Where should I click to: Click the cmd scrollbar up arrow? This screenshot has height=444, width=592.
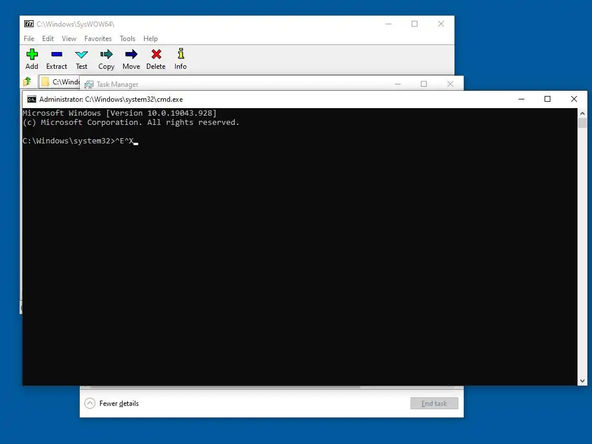582,113
